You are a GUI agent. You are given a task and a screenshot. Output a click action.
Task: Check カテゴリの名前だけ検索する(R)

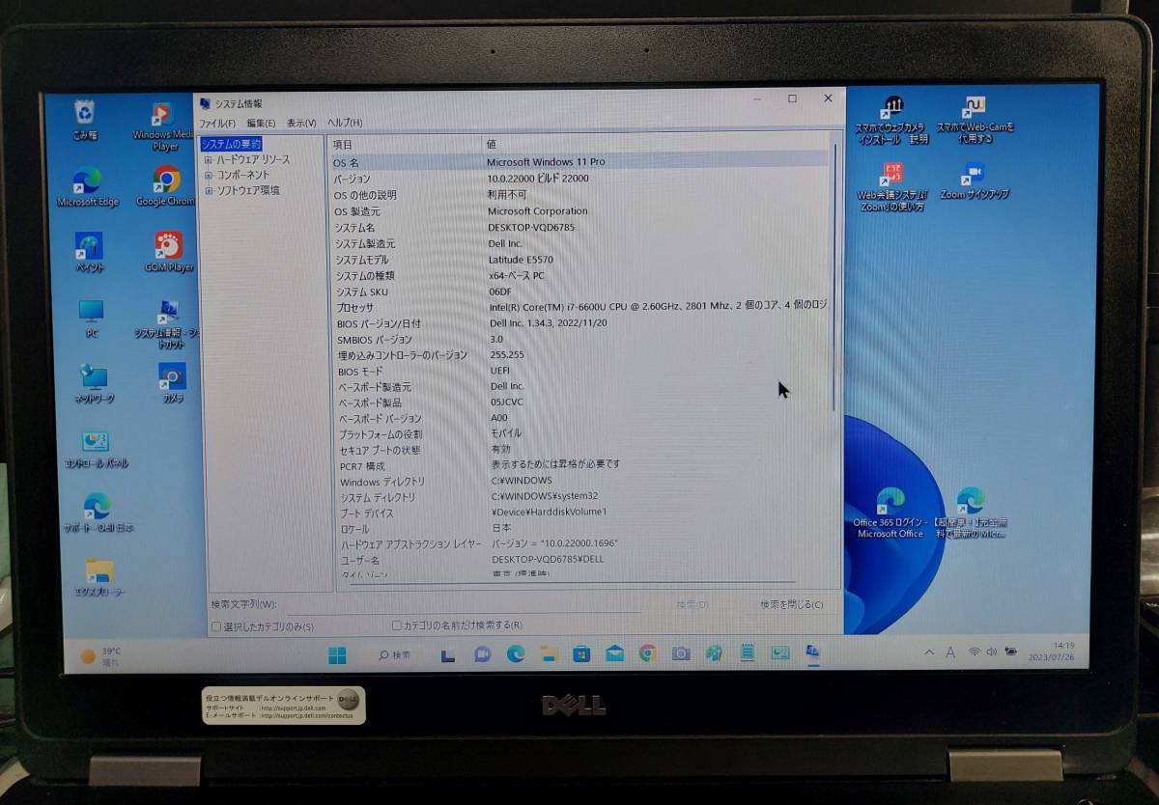[x=395, y=626]
